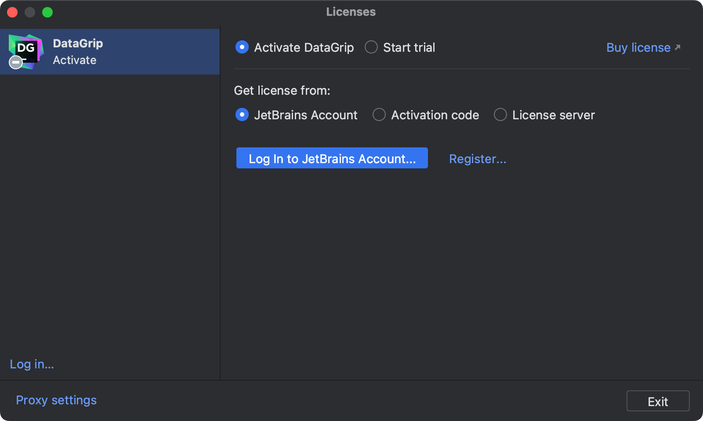
Task: Click the green zoom window button
Action: (x=47, y=12)
